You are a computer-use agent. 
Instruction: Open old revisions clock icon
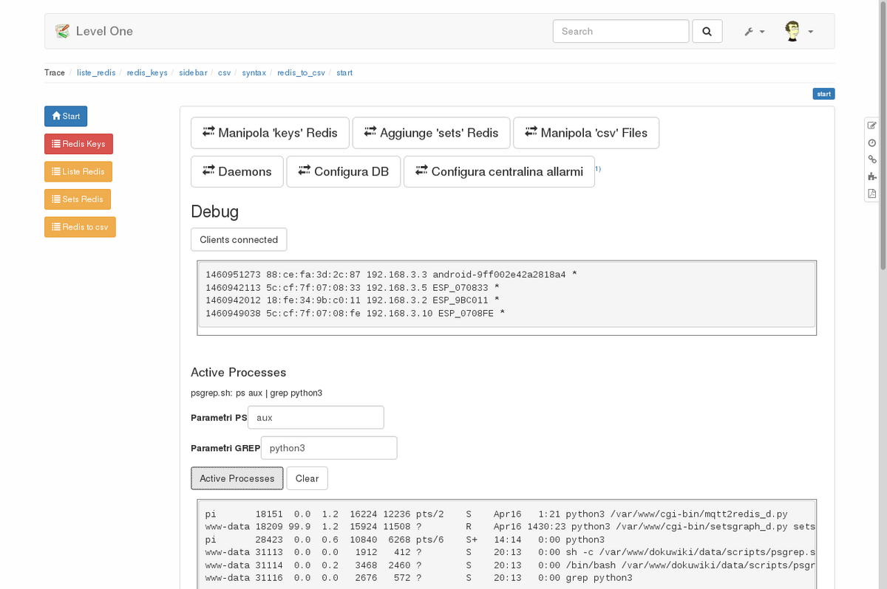(x=871, y=142)
